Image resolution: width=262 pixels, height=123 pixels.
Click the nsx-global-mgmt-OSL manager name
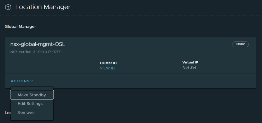[x=38, y=44]
